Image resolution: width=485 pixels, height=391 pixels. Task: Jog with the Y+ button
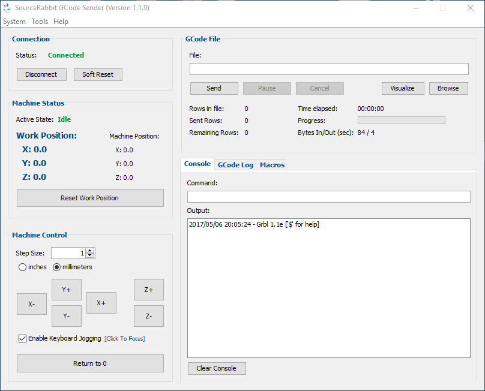pyautogui.click(x=67, y=290)
